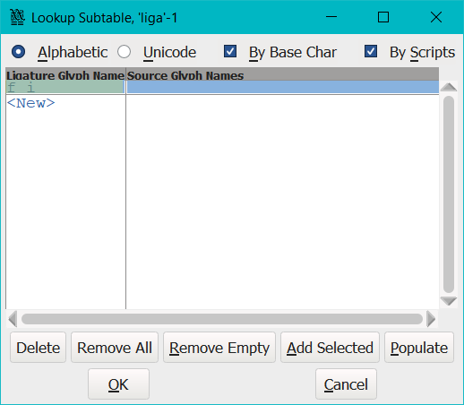Click the Add Selected button

point(330,348)
